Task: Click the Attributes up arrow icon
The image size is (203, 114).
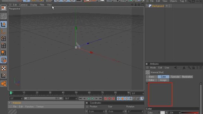Action: [x=184, y=67]
